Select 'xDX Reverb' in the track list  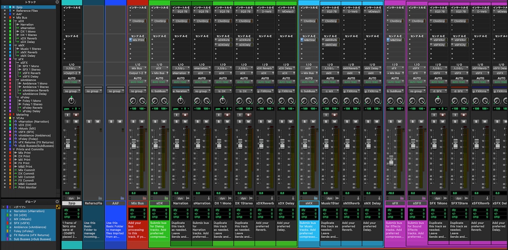pos(28,38)
